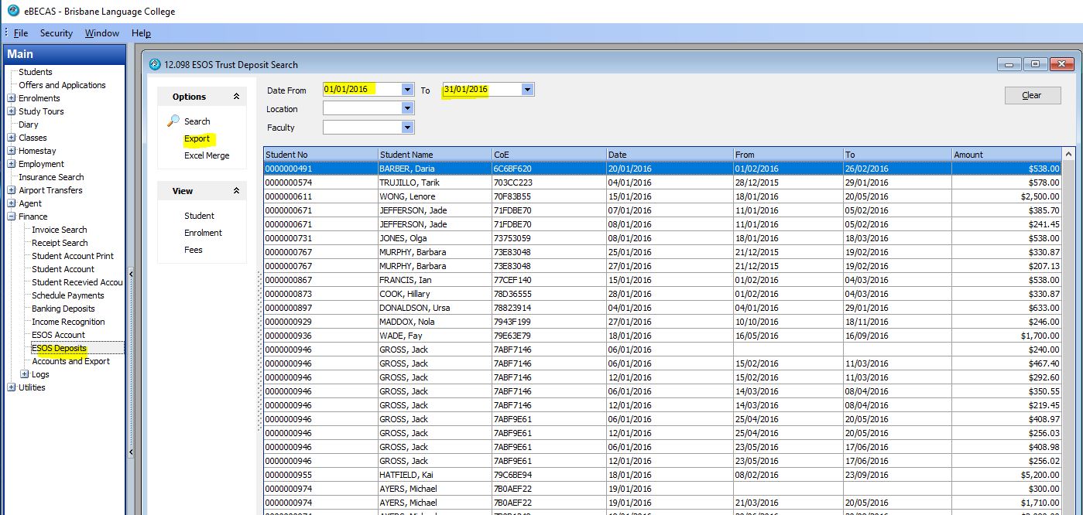Collapse the Options panel chevron
Viewport: 1083px width, 515px height.
[236, 97]
